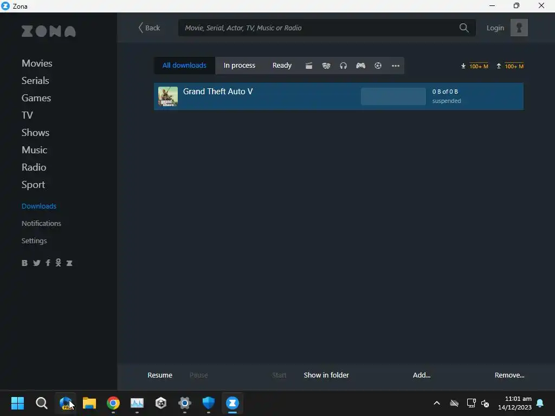Open Windows Security shield in taskbar
Image resolution: width=555 pixels, height=416 pixels.
[209, 403]
